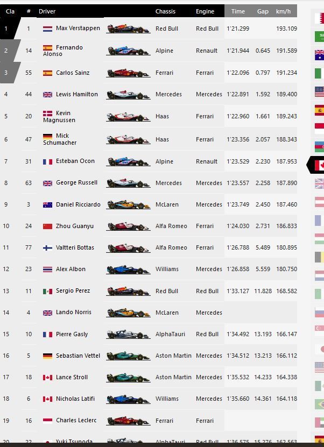This screenshot has width=324, height=447.
Task: Click the Netherlands flag beside Max Verstappen
Action: pos(48,28)
